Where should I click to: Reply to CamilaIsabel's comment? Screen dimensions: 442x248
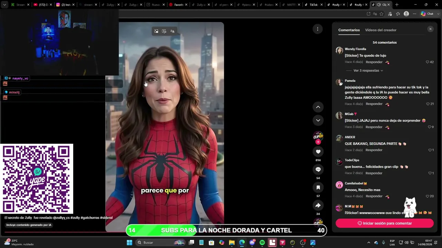tap(374, 196)
